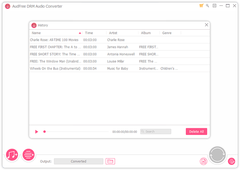Open converted history list icon

click(232, 161)
